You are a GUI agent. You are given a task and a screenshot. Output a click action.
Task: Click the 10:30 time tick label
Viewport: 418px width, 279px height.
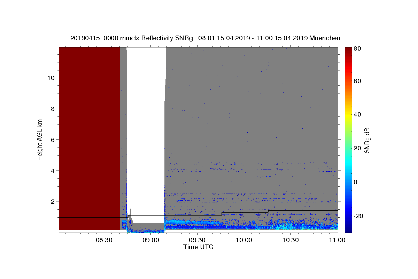pos(291,240)
